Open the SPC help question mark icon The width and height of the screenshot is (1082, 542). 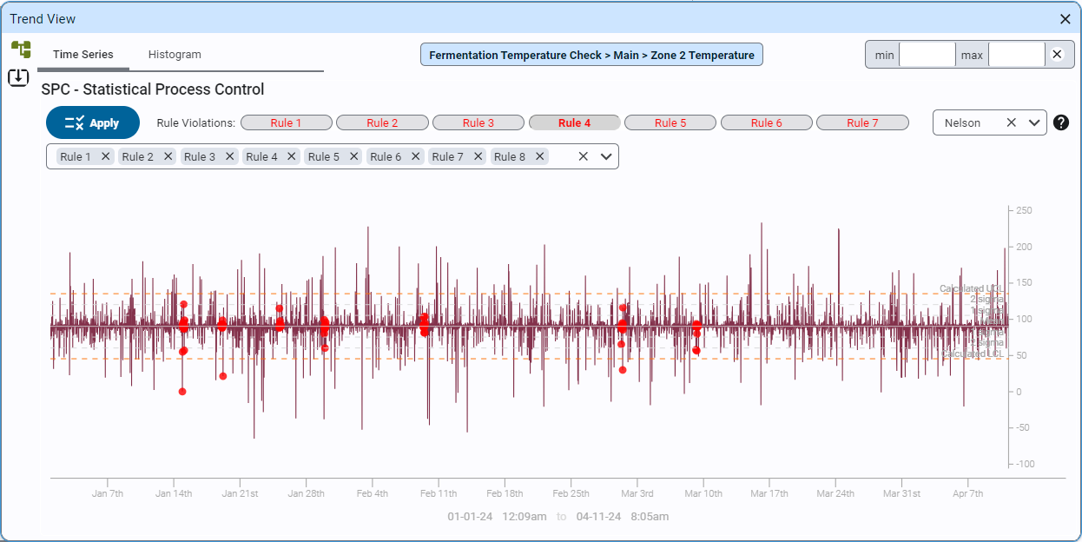pyautogui.click(x=1060, y=123)
